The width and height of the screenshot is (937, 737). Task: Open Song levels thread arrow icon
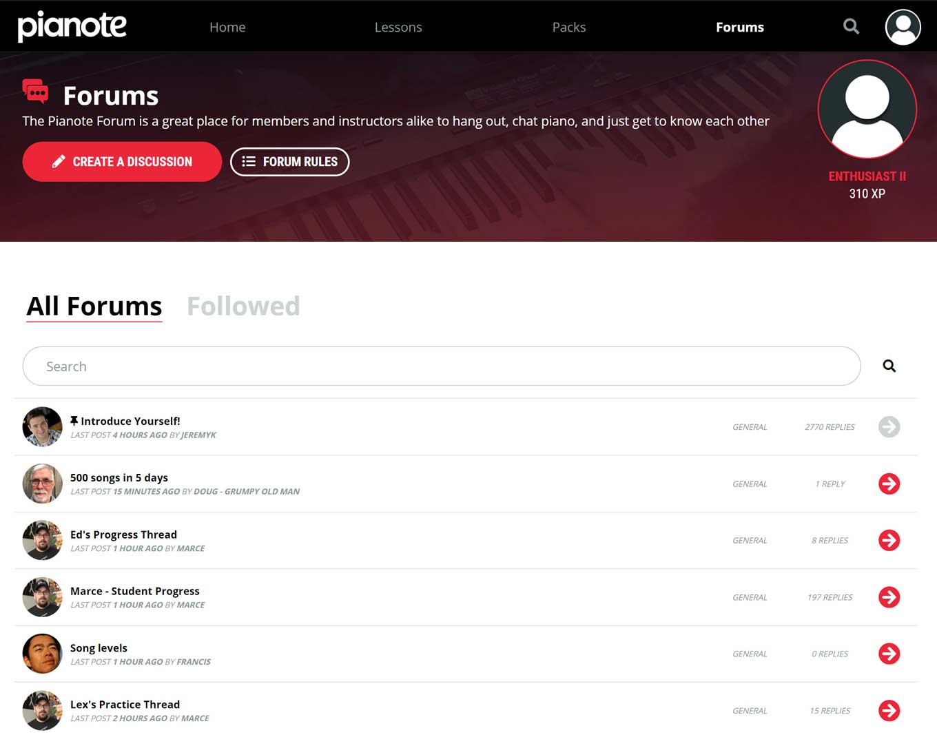[889, 654]
